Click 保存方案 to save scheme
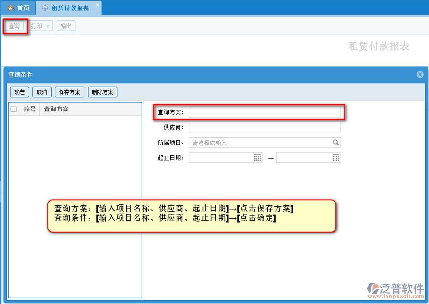Viewport: 429px width, 304px height. pyautogui.click(x=70, y=92)
